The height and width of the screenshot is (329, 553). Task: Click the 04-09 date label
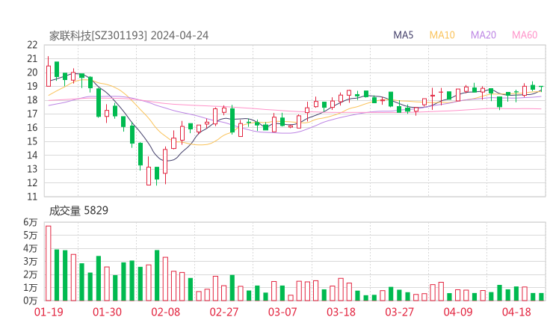point(458,312)
